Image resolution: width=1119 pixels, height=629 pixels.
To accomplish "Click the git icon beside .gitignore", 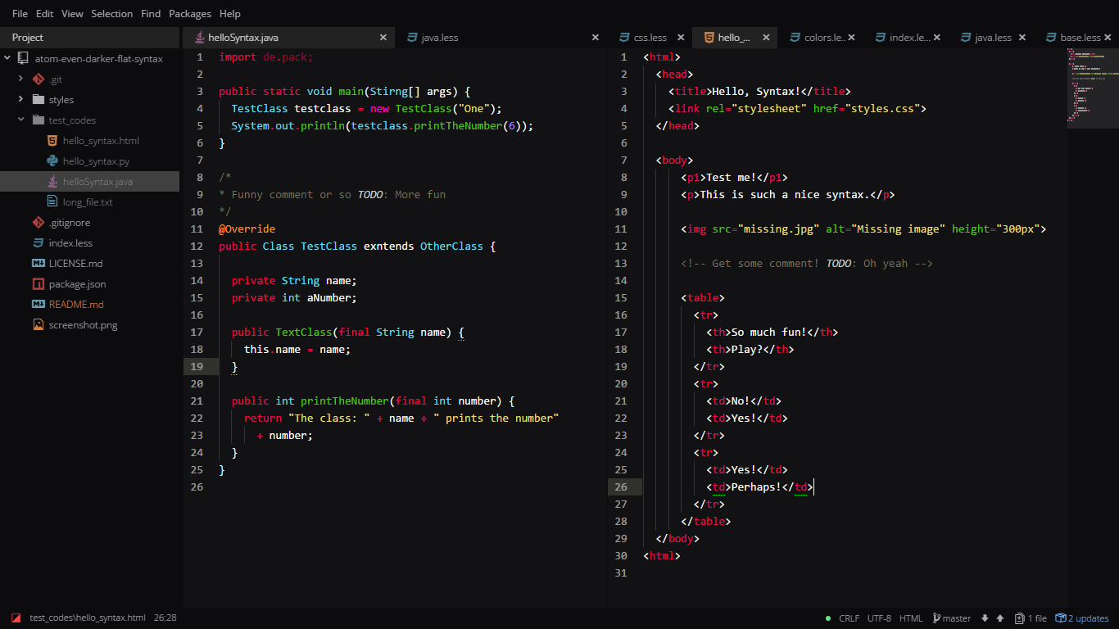I will [38, 223].
